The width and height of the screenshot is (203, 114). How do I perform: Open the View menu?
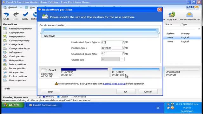click(x=32, y=8)
